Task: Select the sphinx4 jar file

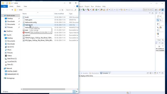Action: tap(28, 35)
